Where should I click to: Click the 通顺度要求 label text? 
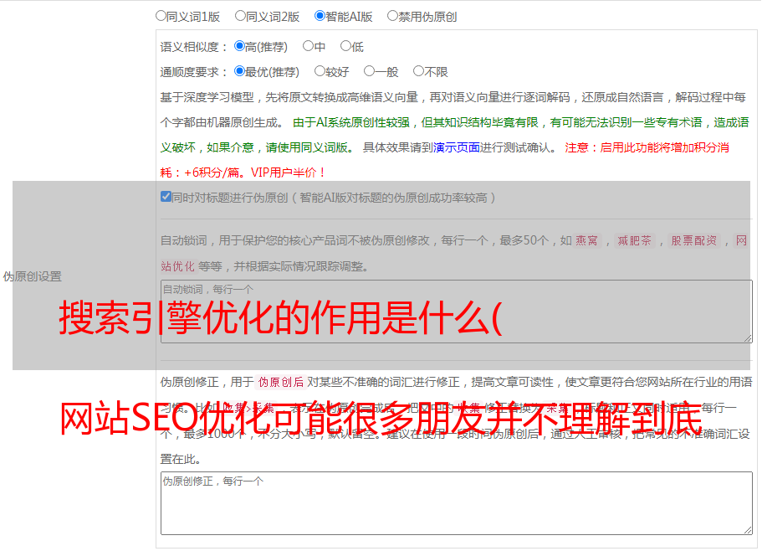[192, 73]
